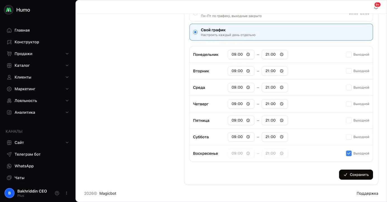The image size is (387, 202).
Task: Open the Magicbot footer link
Action: (x=108, y=193)
